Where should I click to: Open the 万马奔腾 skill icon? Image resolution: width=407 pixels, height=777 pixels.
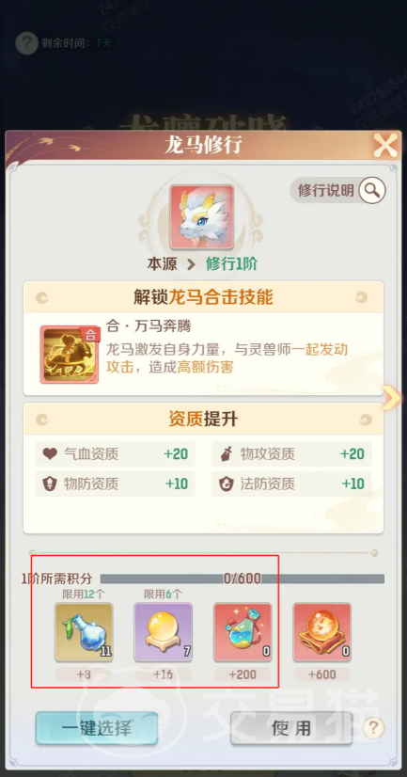(x=70, y=355)
